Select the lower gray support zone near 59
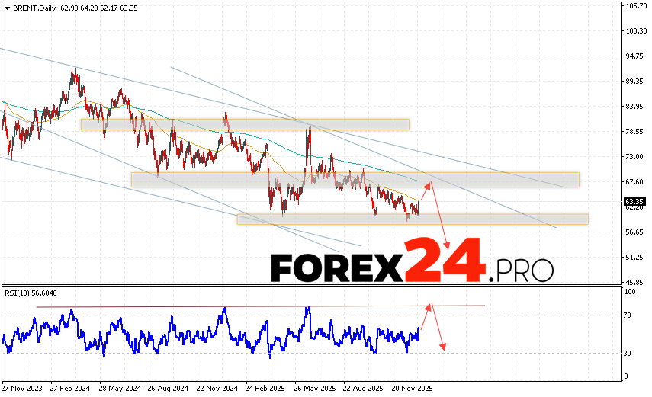Viewport: 652px width, 397px height. (x=412, y=219)
